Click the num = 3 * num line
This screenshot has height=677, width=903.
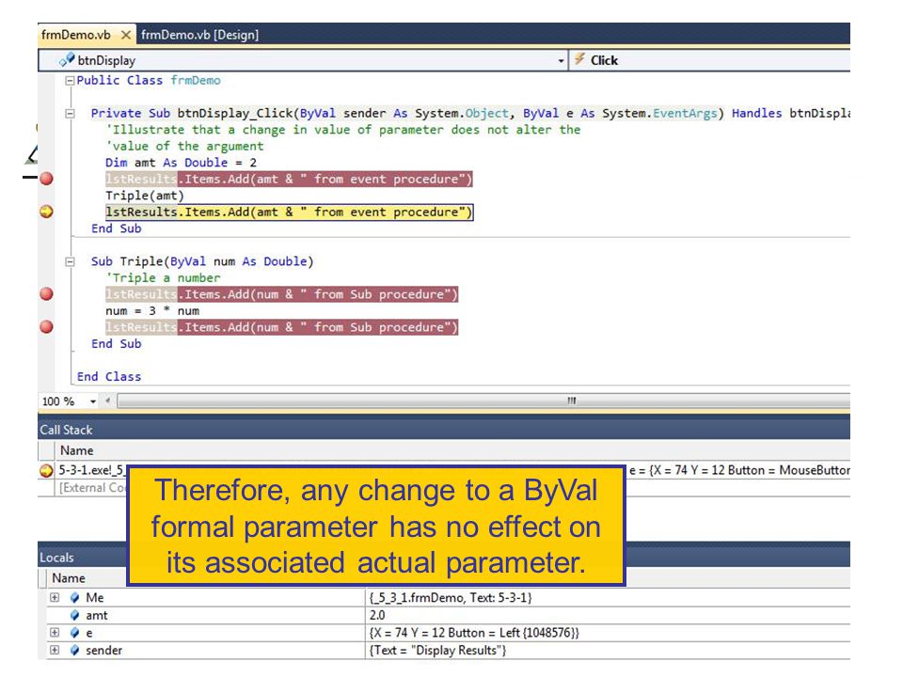click(x=152, y=311)
